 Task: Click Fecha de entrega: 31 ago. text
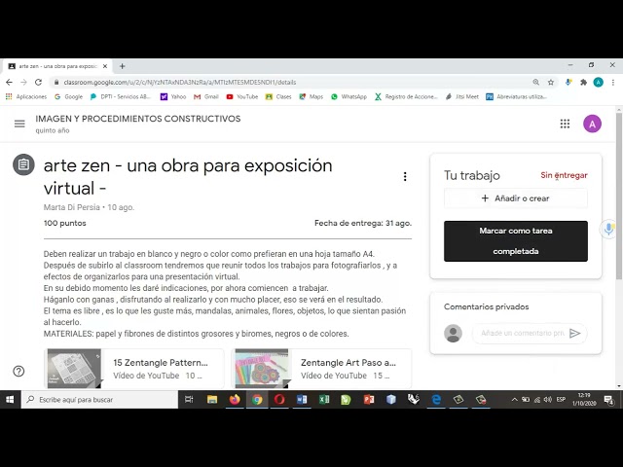(363, 223)
